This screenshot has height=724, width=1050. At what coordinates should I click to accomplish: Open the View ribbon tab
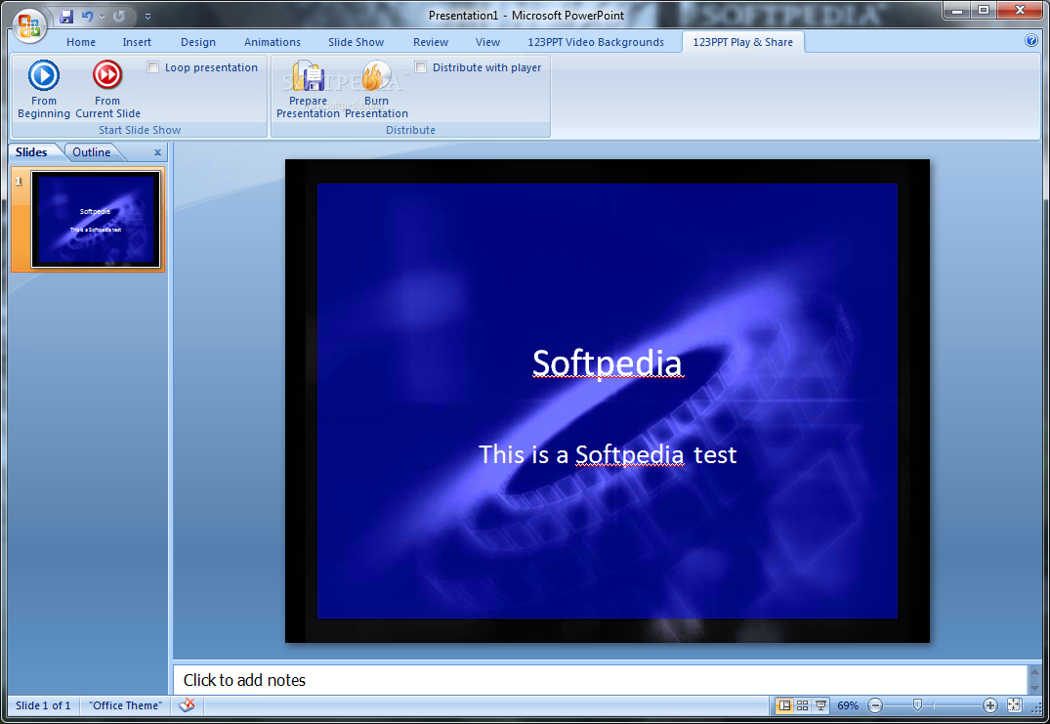click(x=487, y=42)
